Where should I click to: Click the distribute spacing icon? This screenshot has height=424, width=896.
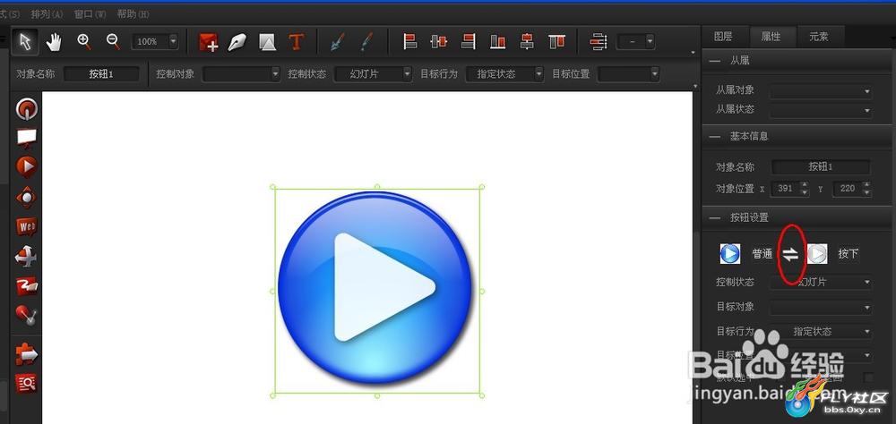coord(599,42)
